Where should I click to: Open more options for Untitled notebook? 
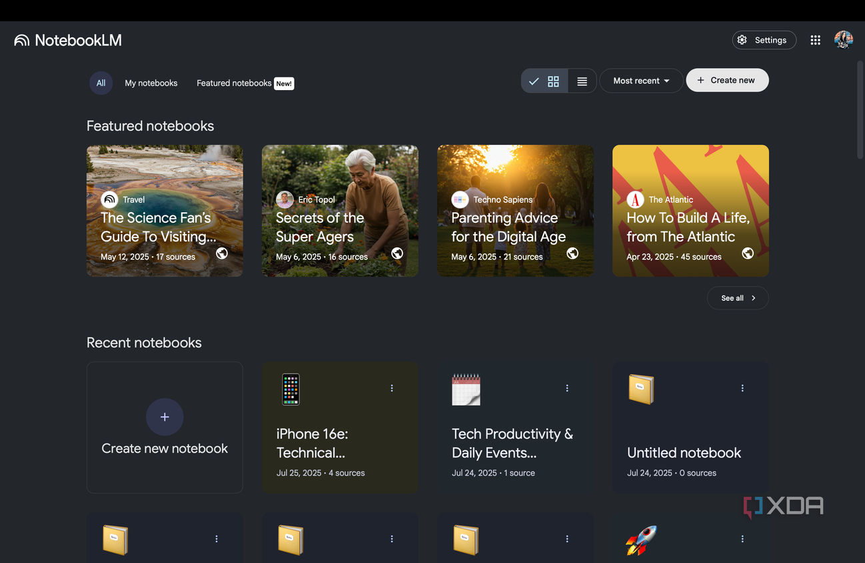pyautogui.click(x=742, y=388)
